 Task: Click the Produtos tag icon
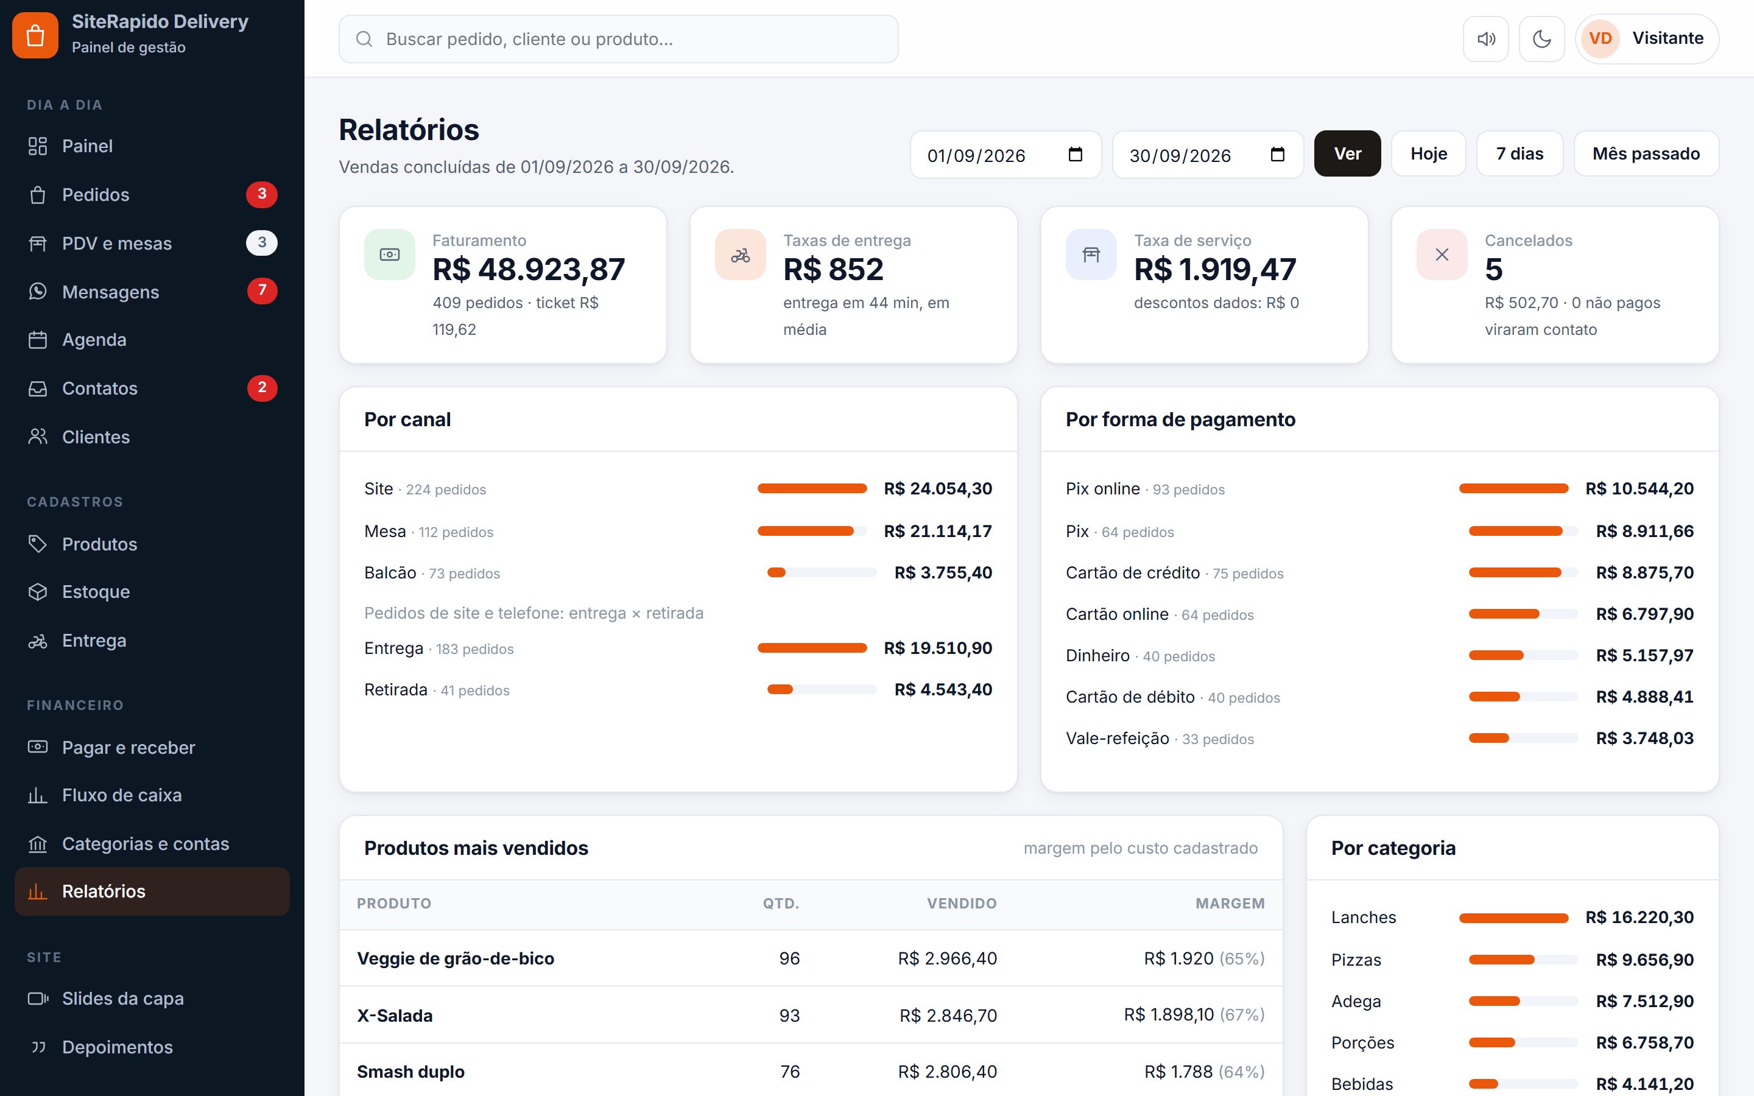pyautogui.click(x=38, y=544)
